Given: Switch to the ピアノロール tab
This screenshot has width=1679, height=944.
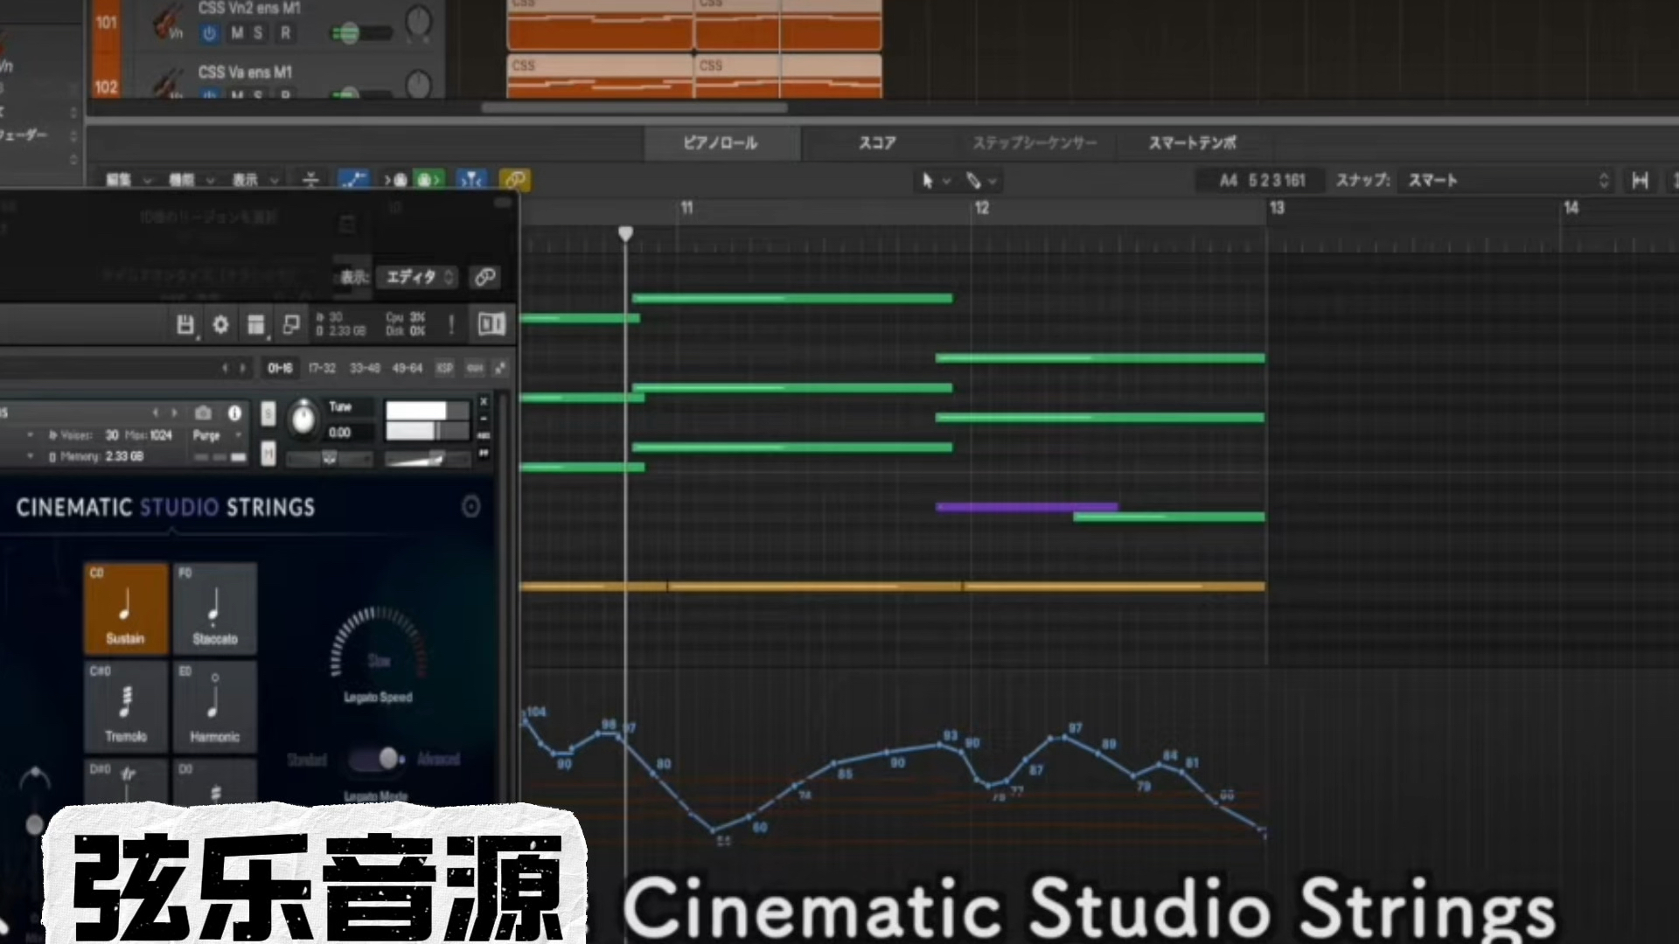Looking at the screenshot, I should (721, 143).
